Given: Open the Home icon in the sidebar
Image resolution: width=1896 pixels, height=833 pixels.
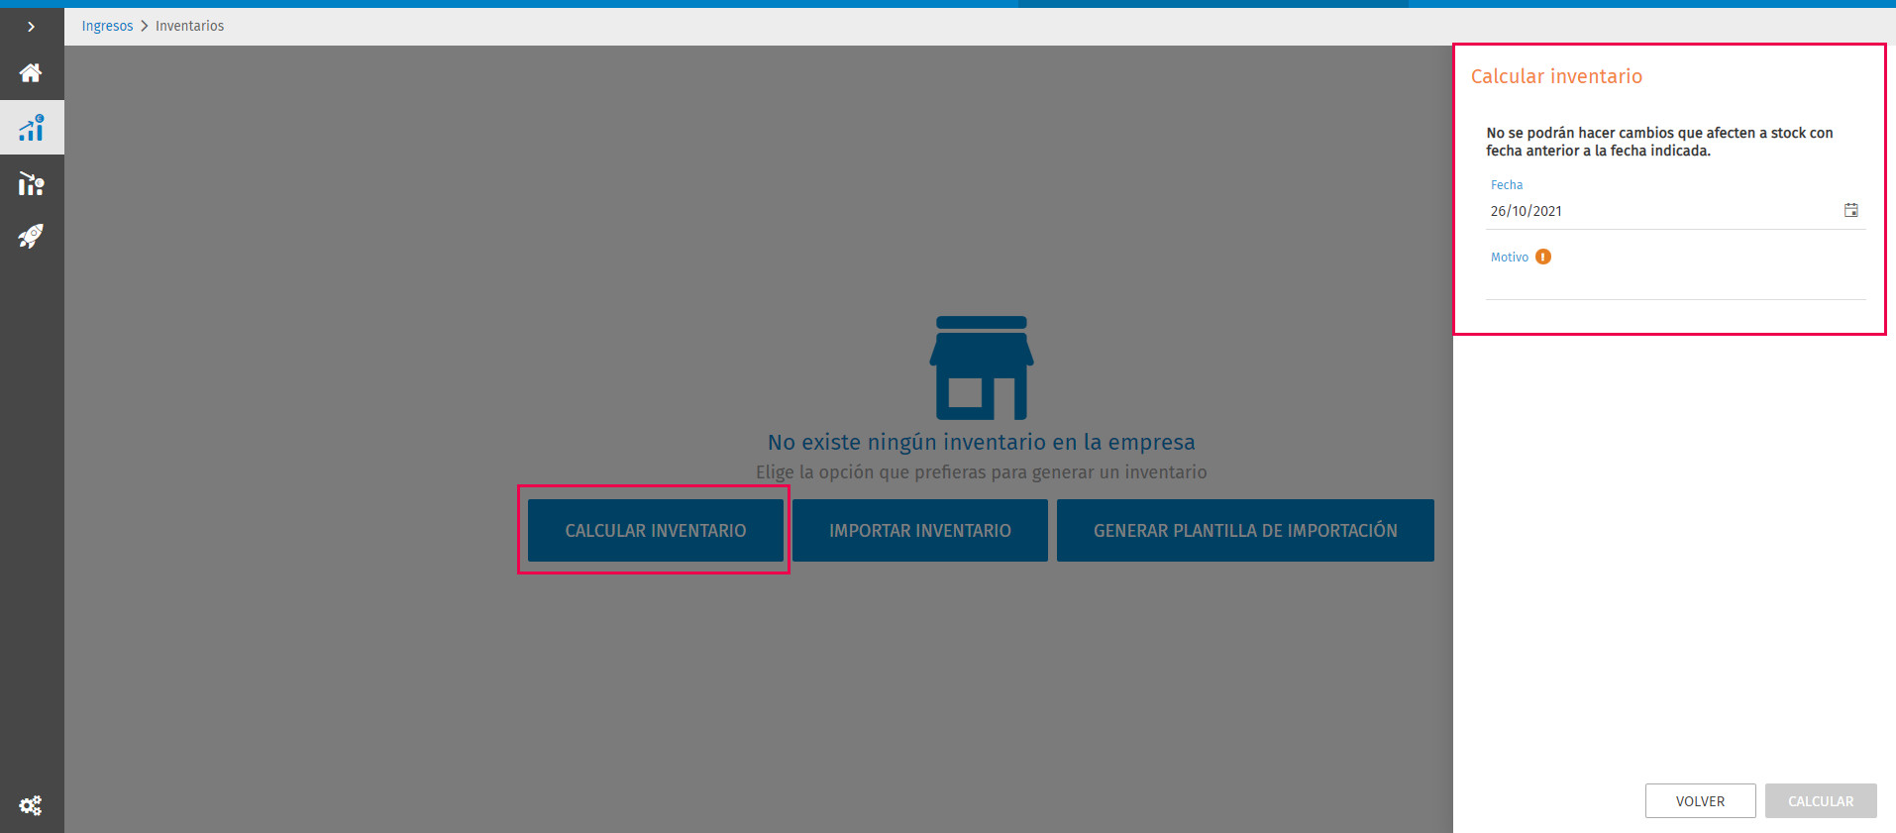Looking at the screenshot, I should pyautogui.click(x=31, y=73).
